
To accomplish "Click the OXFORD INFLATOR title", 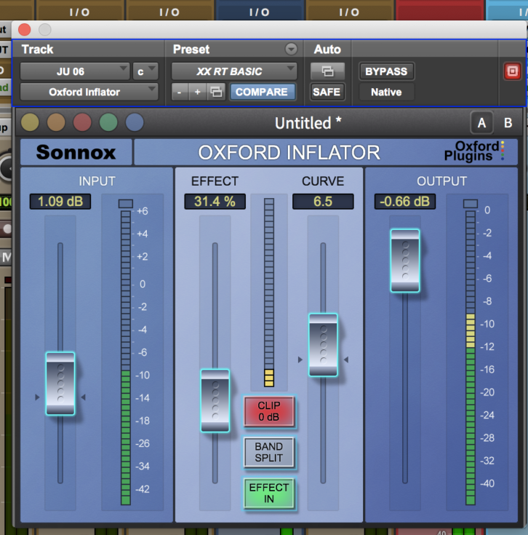I will coord(289,152).
